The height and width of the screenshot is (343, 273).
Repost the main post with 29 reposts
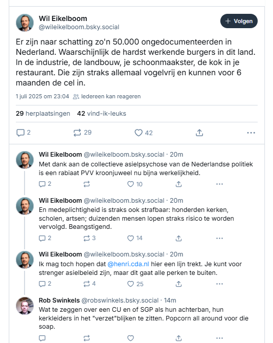[x=82, y=133]
